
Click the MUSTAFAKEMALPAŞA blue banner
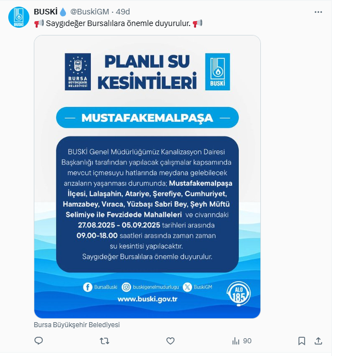click(147, 118)
